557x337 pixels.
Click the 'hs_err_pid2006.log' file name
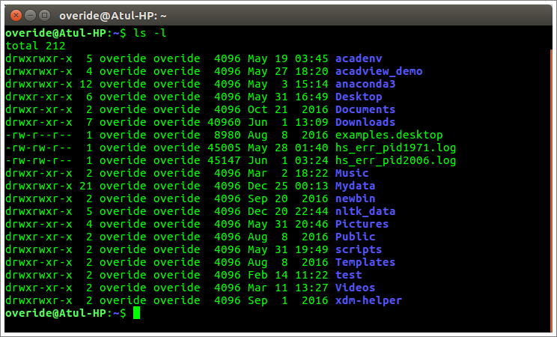[396, 161]
